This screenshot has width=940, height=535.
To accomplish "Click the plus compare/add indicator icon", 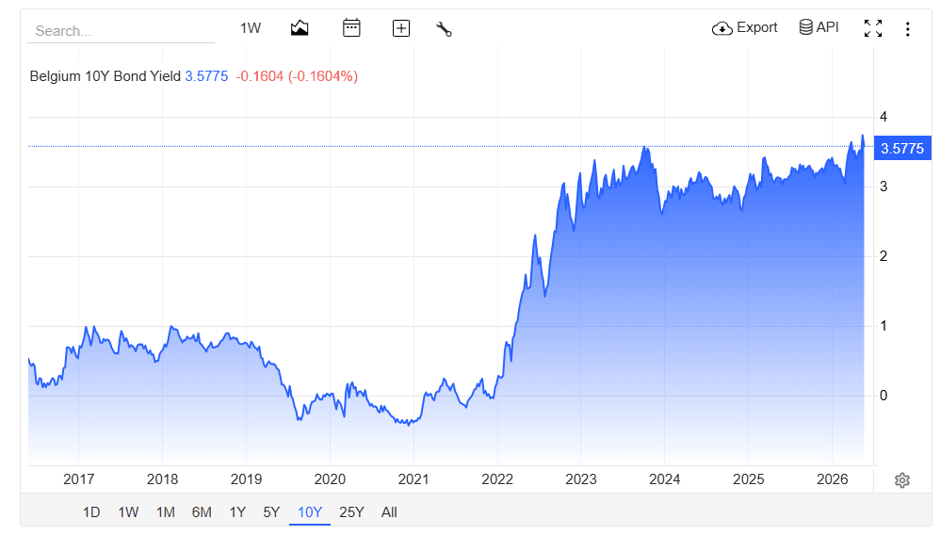I will coord(401,28).
